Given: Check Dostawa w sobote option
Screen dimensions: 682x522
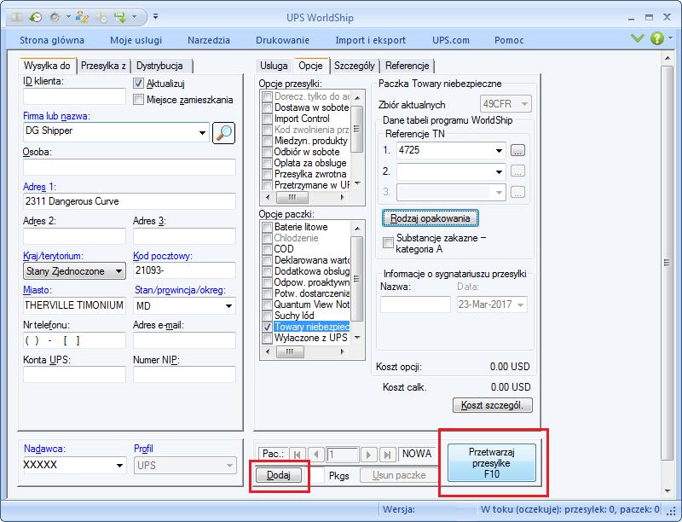Looking at the screenshot, I should point(267,107).
